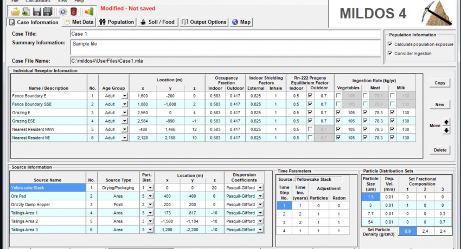Switch to the Case Information tab

coord(33,22)
